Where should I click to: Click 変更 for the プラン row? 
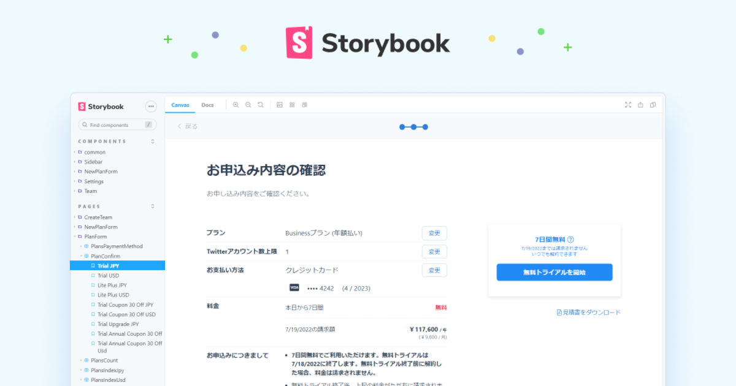pyautogui.click(x=434, y=233)
